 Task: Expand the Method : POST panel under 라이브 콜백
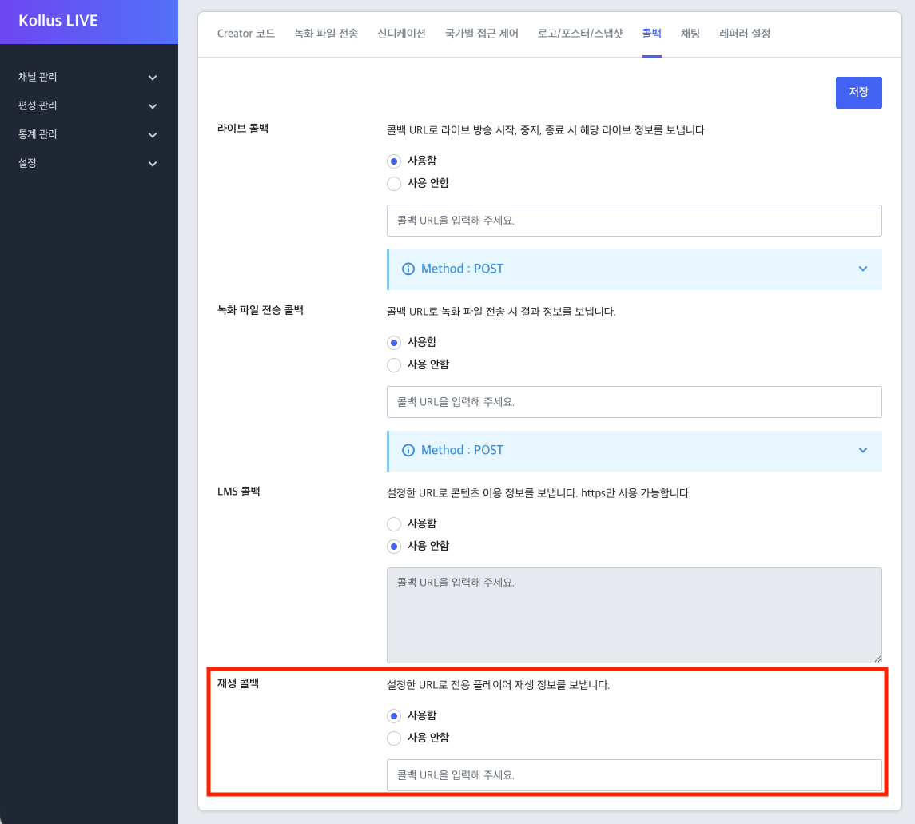862,269
